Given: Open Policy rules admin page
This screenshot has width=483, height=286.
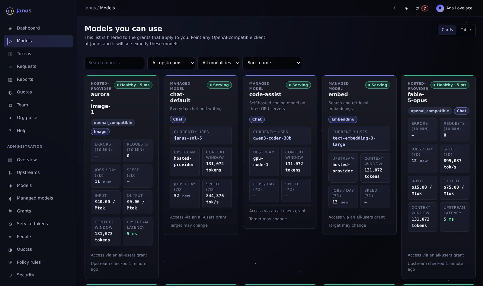Looking at the screenshot, I should pyautogui.click(x=38, y=262).
